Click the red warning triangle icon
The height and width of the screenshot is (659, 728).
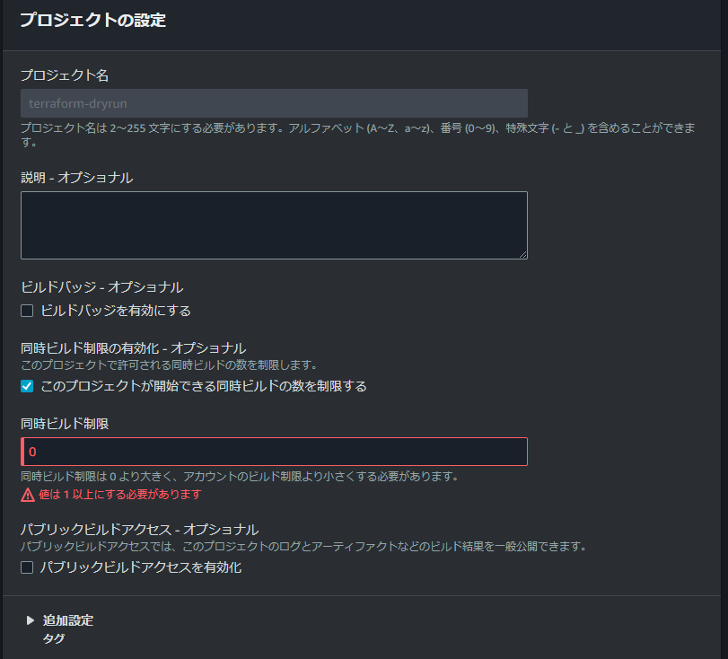click(28, 495)
